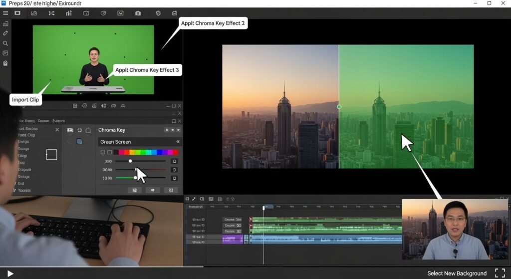Image resolution: width=511 pixels, height=279 pixels.
Task: Click the rectangle icon in timeline toolbar
Action: pyautogui.click(x=188, y=199)
